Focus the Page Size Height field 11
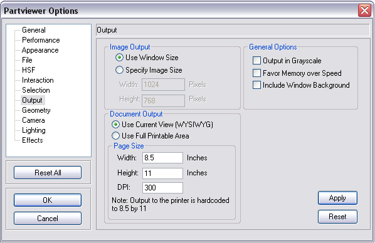The width and height of the screenshot is (375, 243). tap(162, 173)
